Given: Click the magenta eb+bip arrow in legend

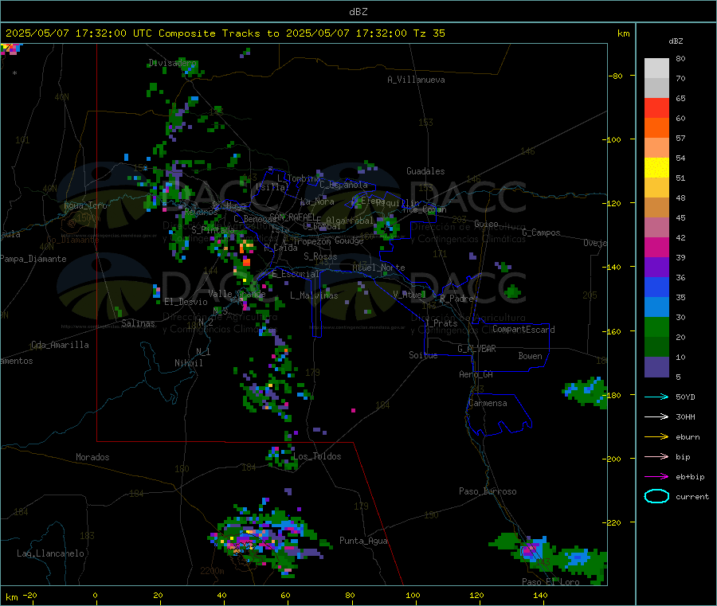Looking at the screenshot, I should (656, 477).
